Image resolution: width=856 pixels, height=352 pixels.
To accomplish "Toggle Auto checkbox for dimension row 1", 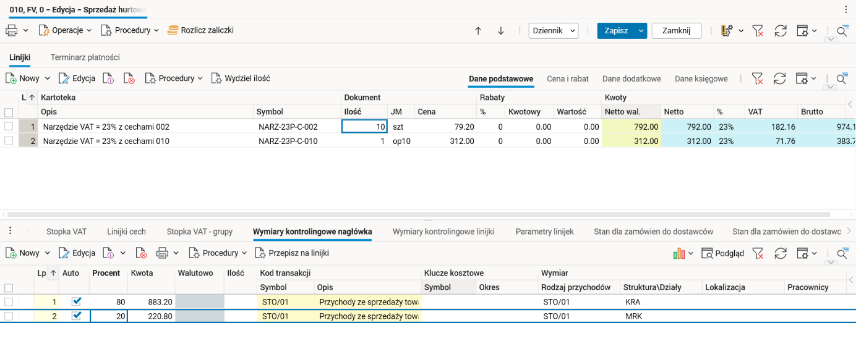I will [76, 302].
